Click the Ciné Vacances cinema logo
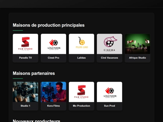 [x=110, y=44]
